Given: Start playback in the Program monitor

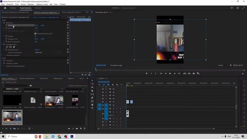Looking at the screenshot, I should (170, 73).
